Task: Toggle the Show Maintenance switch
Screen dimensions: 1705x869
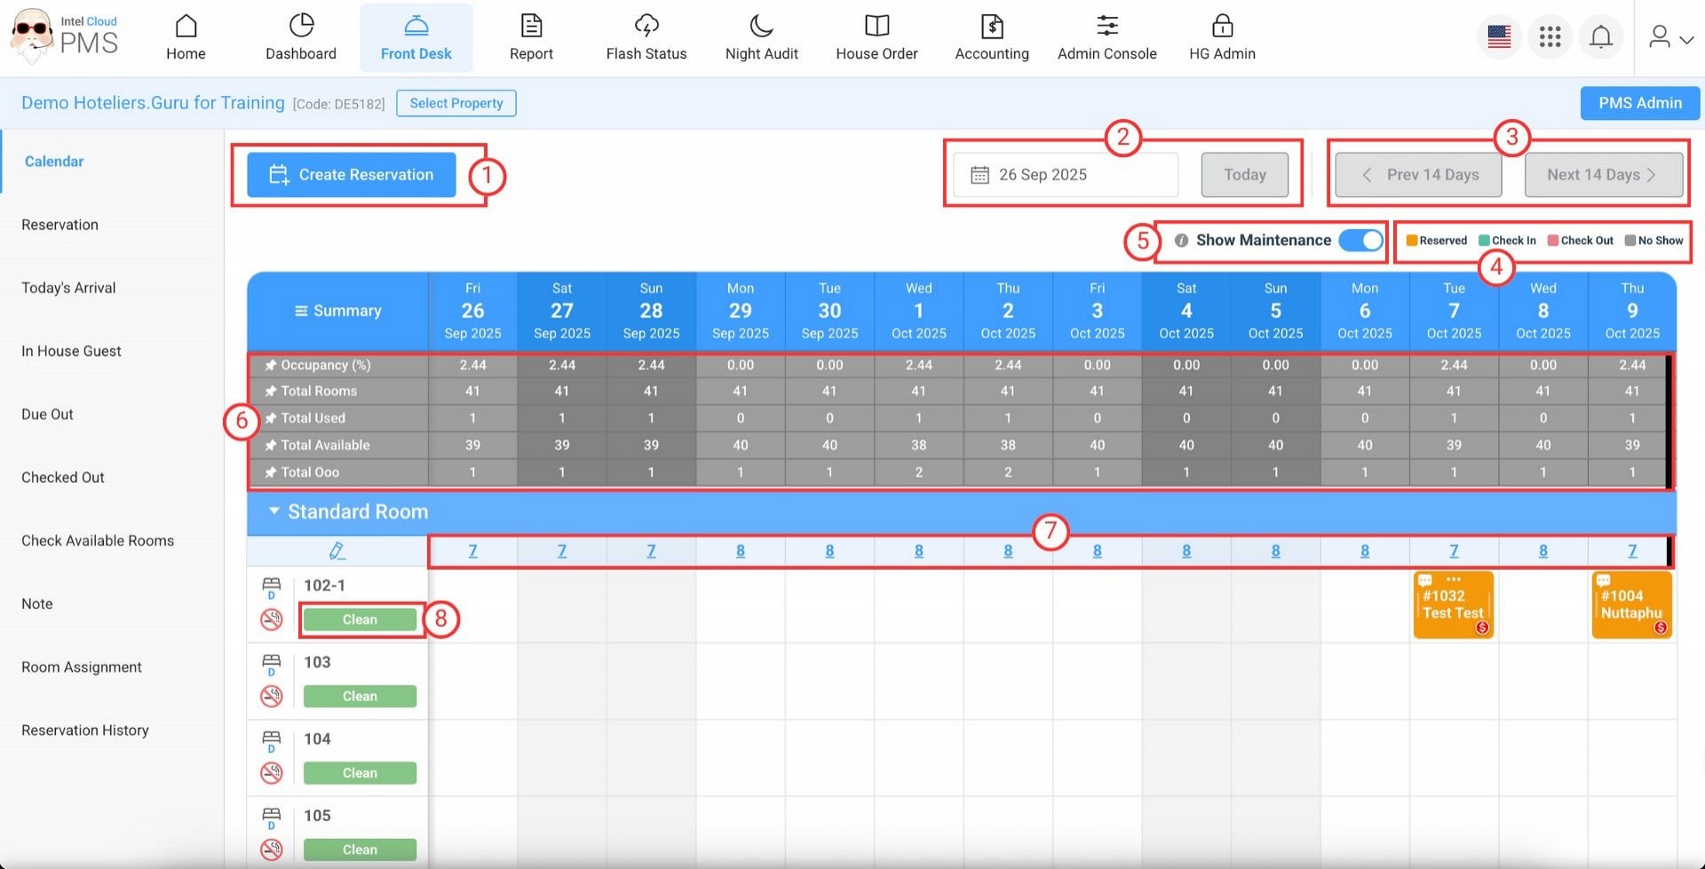Action: click(x=1360, y=241)
